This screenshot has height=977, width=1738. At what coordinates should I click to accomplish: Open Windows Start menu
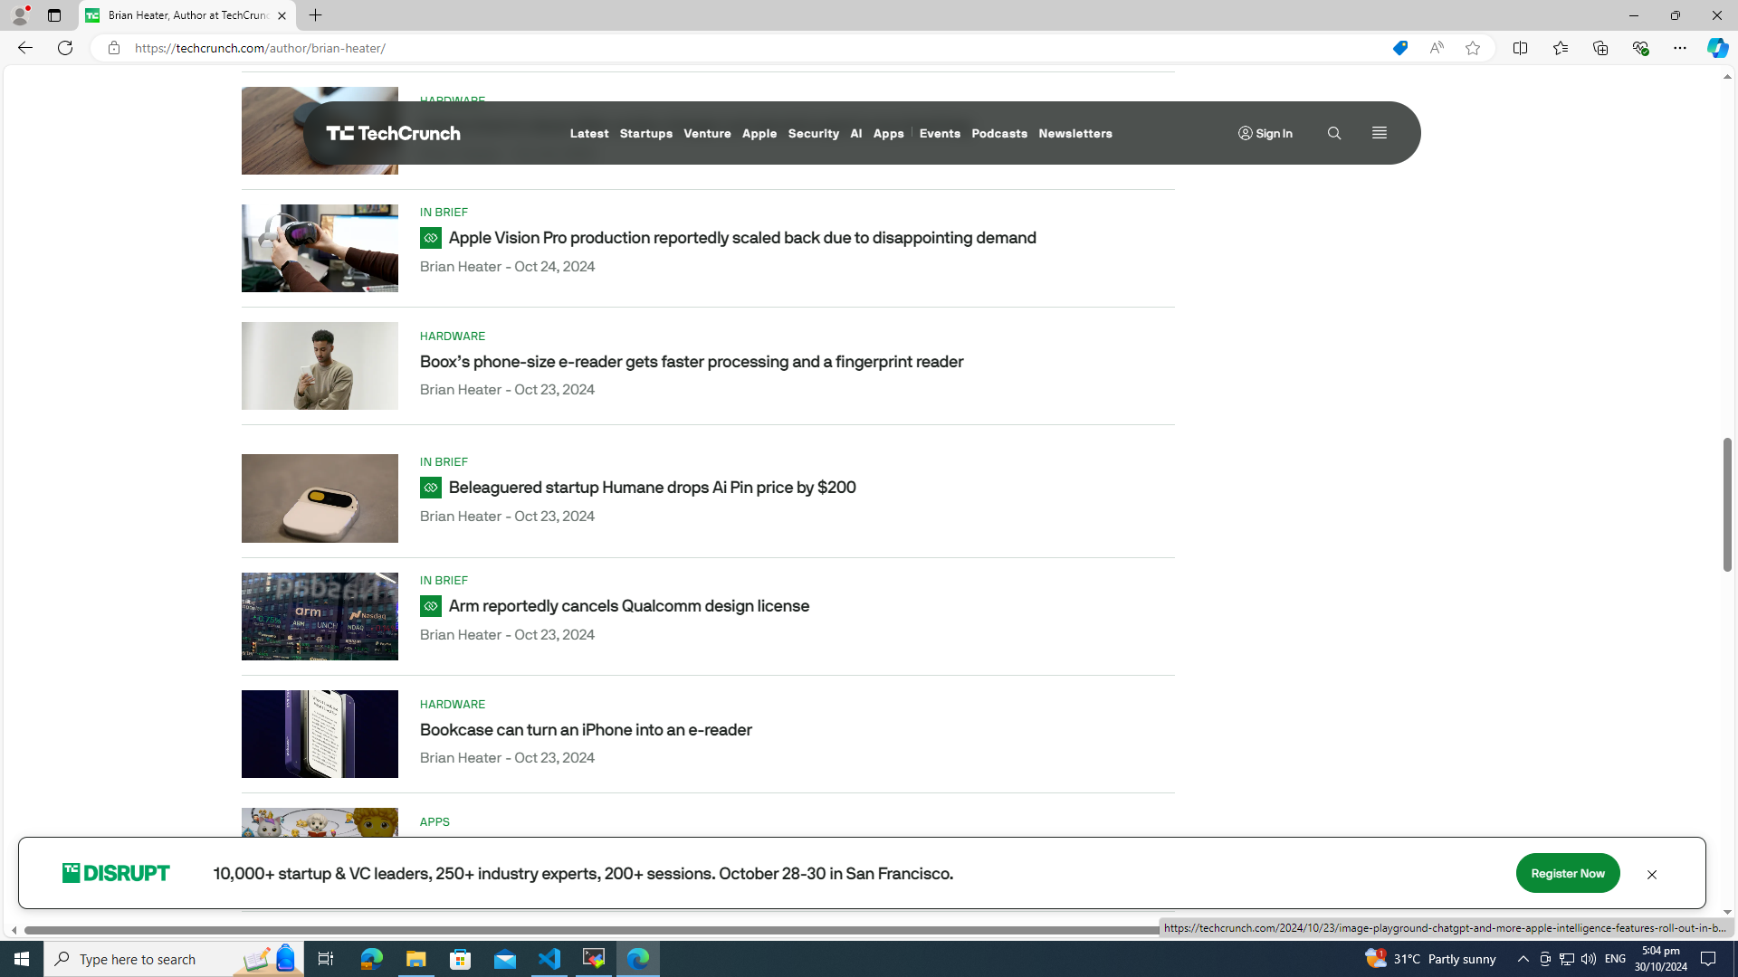(22, 959)
